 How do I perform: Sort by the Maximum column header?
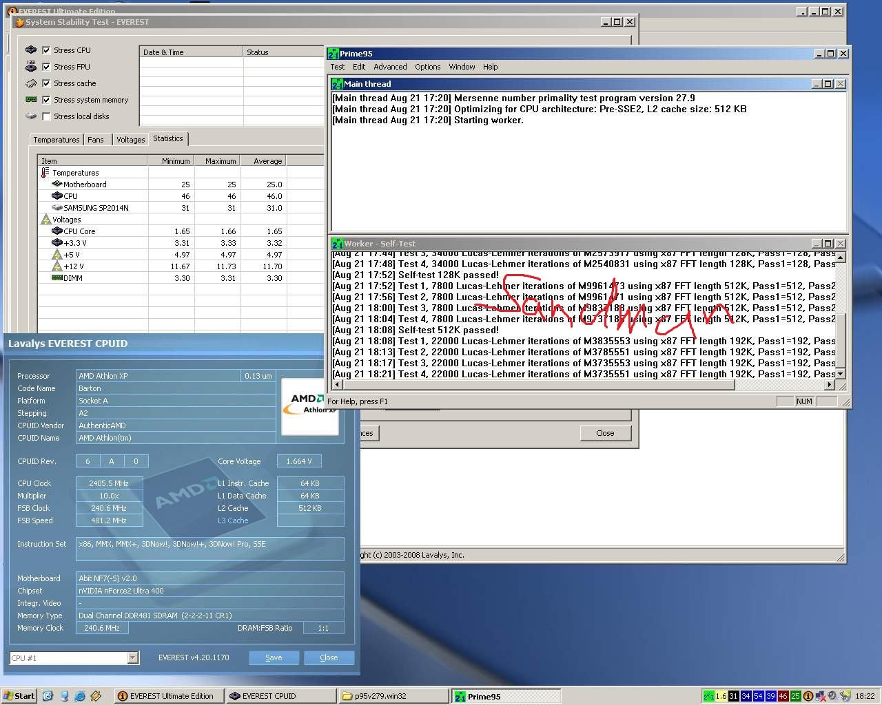(x=216, y=160)
